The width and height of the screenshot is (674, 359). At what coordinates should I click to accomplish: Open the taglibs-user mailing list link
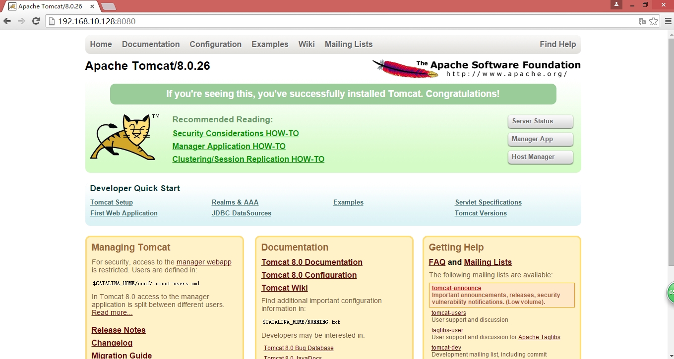click(x=447, y=330)
